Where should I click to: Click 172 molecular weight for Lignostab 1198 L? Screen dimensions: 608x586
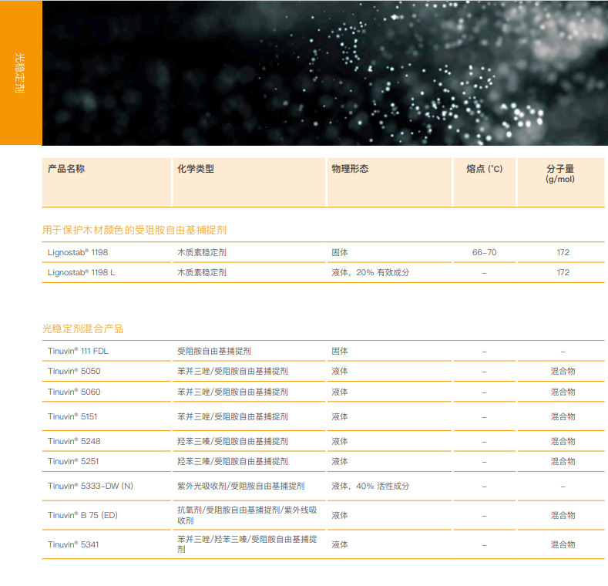(563, 272)
